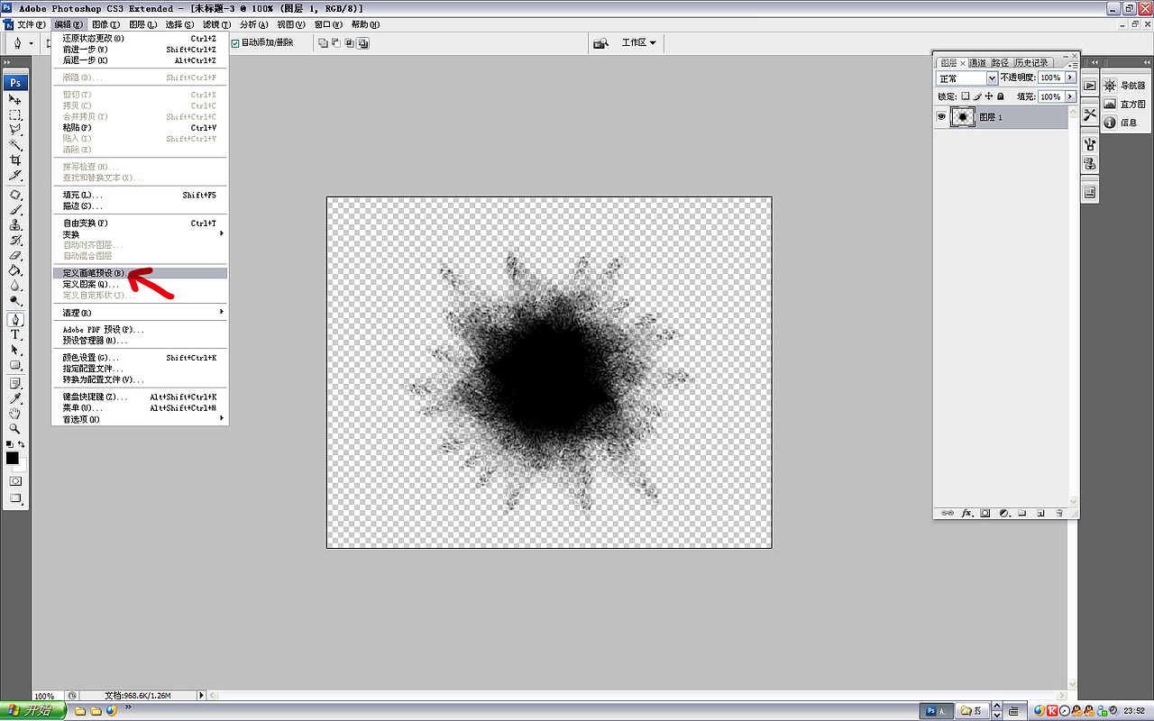Open the workspace 工作区 dropdown
Screen dimensions: 1154x721
tap(638, 42)
